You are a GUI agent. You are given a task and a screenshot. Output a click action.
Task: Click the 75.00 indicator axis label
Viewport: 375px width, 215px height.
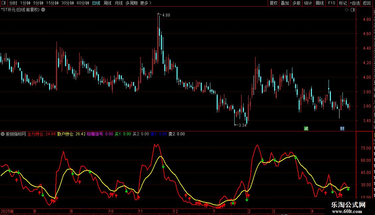pyautogui.click(x=366, y=148)
